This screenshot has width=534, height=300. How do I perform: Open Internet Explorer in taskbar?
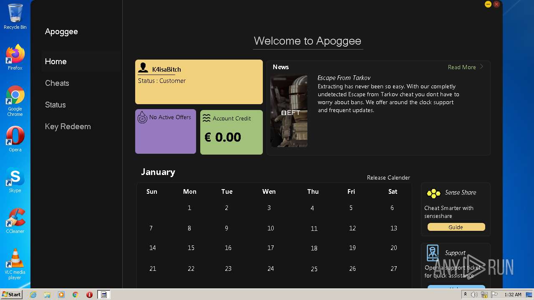33,295
